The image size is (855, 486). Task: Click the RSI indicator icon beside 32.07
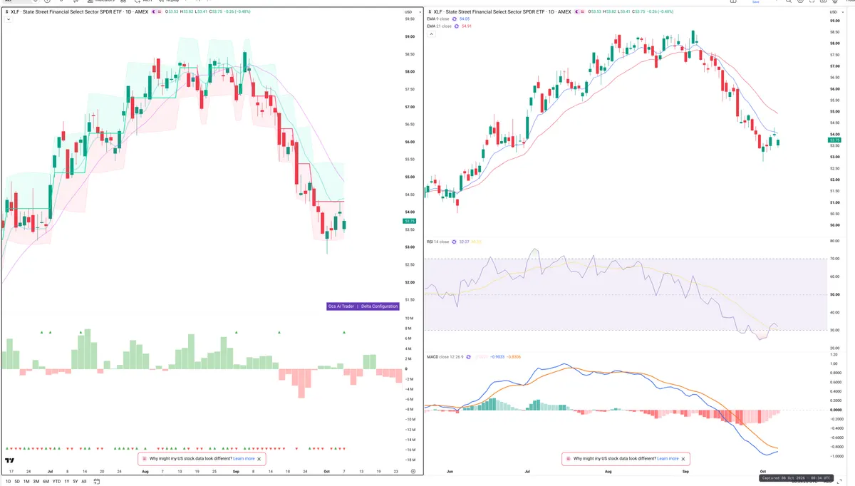click(455, 242)
